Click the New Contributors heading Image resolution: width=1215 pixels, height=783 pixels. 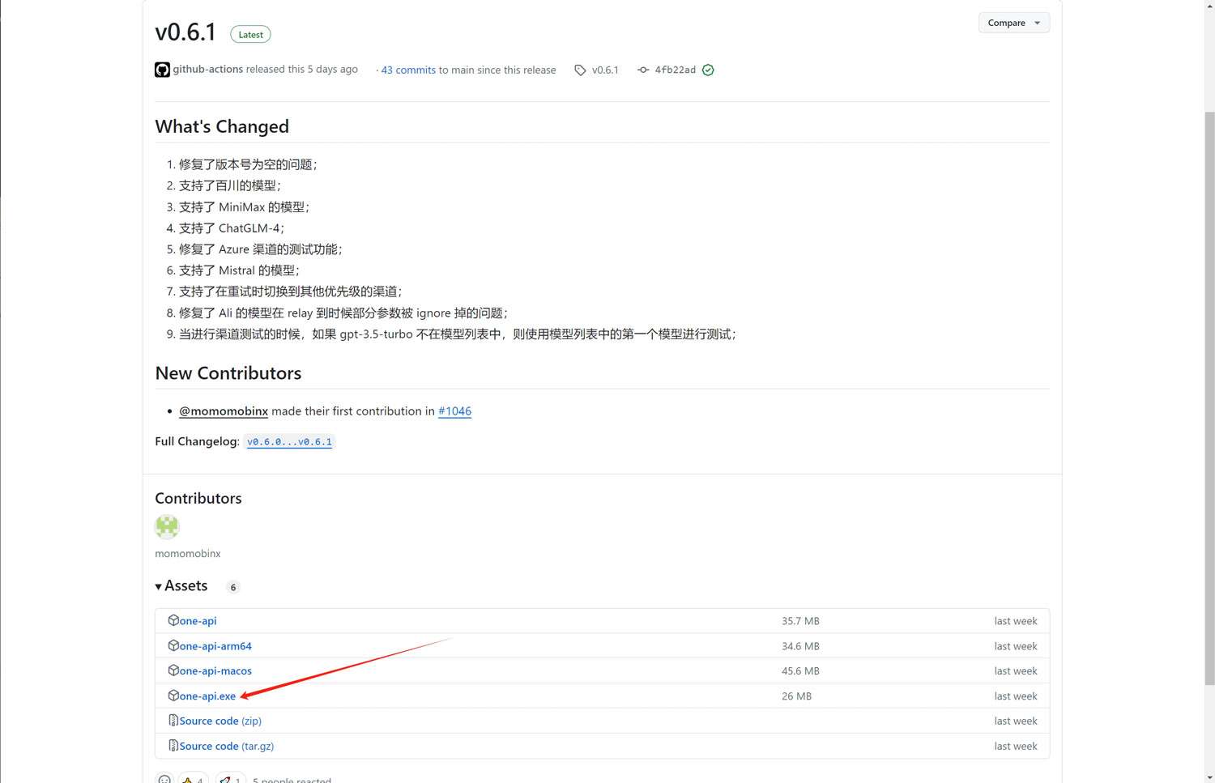tap(228, 373)
